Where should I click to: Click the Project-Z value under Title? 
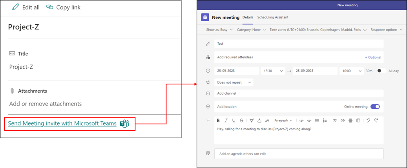coord(21,67)
